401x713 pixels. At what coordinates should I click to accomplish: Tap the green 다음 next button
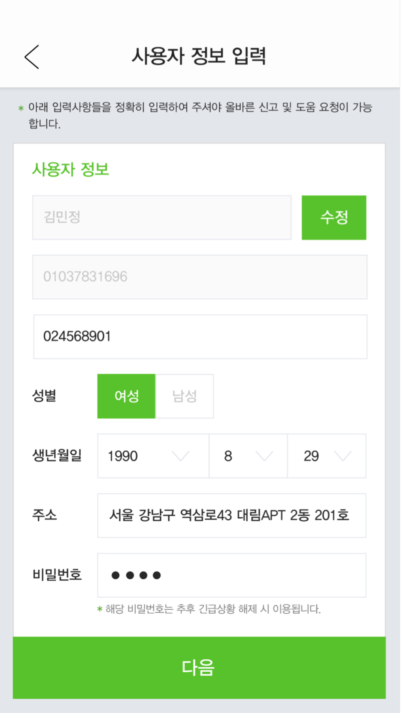(x=199, y=668)
